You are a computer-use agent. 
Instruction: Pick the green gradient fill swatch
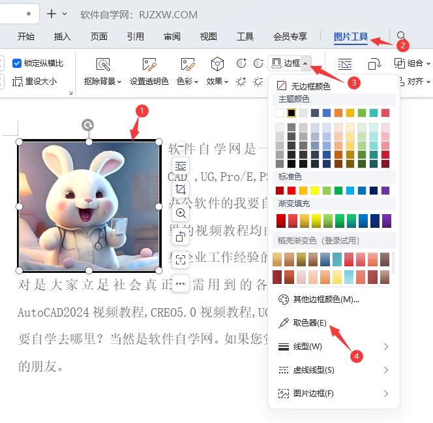(340, 221)
